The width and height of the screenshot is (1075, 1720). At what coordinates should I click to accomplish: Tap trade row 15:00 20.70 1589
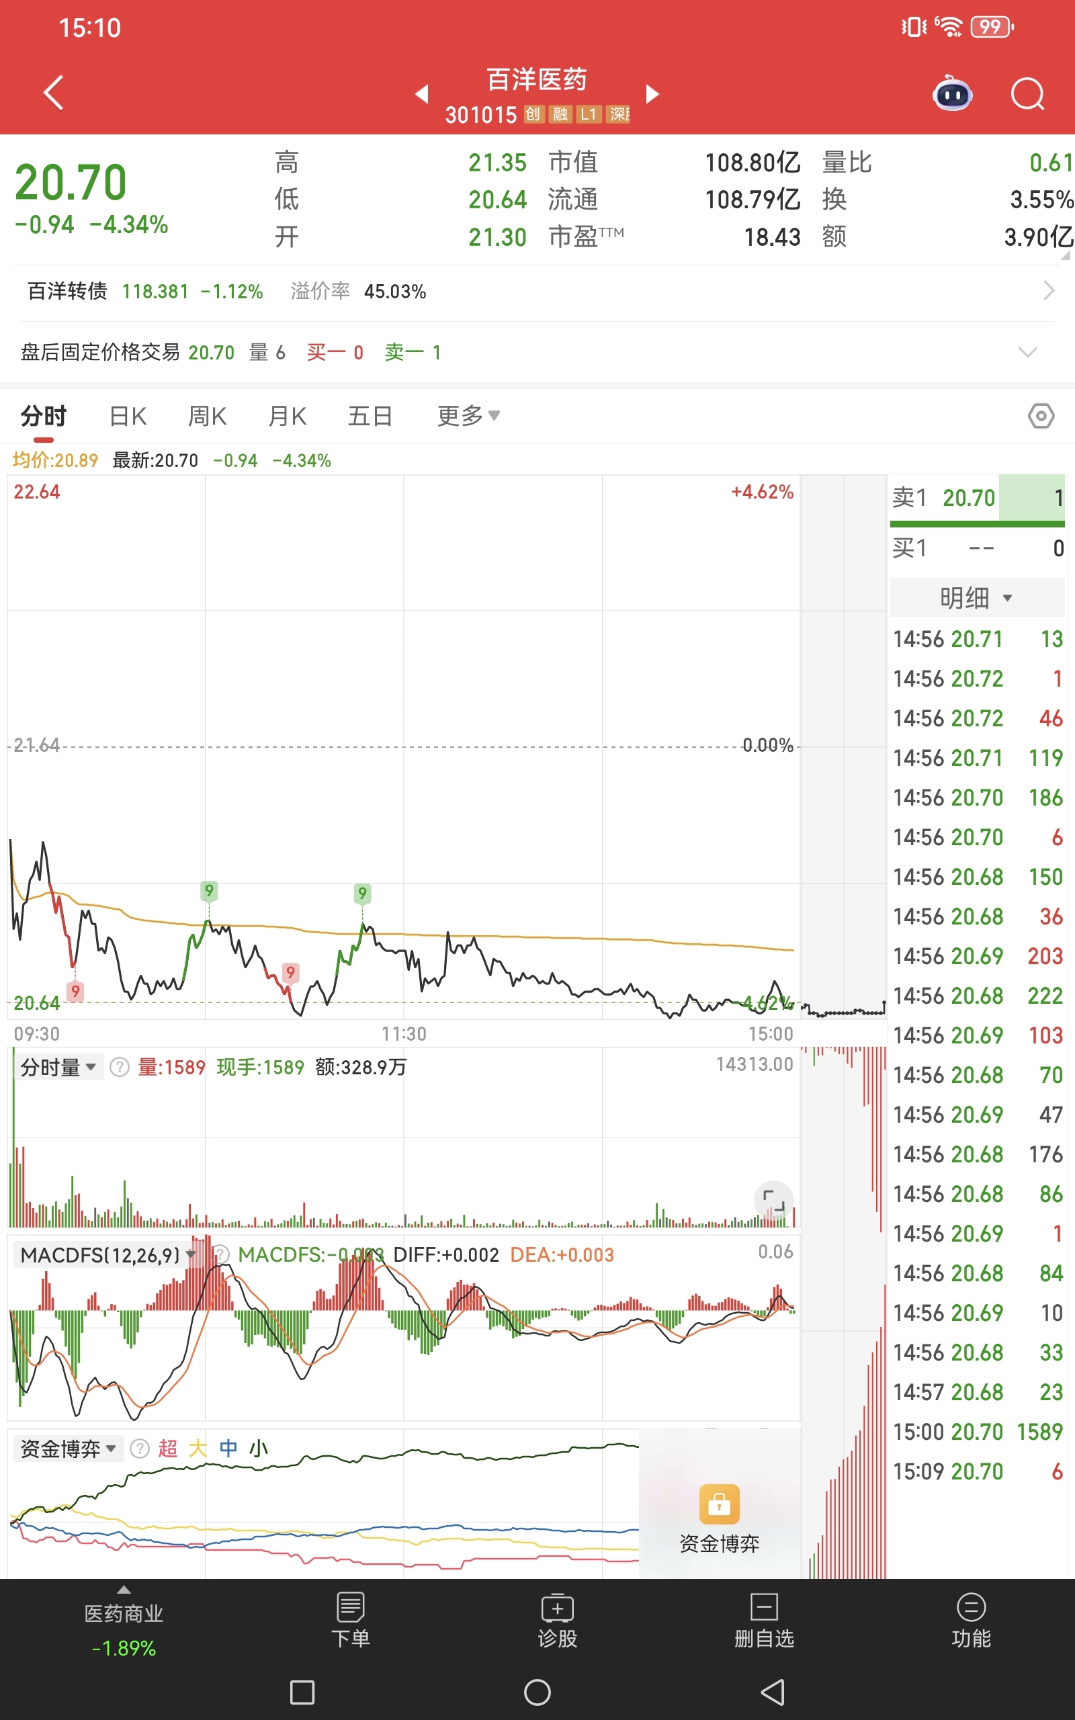pyautogui.click(x=978, y=1432)
